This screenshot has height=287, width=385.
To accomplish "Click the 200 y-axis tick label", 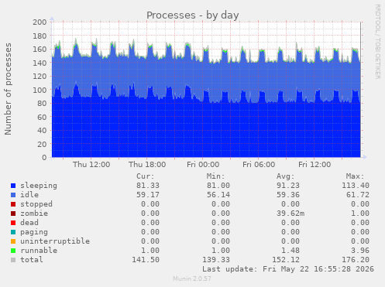I will pyautogui.click(x=40, y=22).
